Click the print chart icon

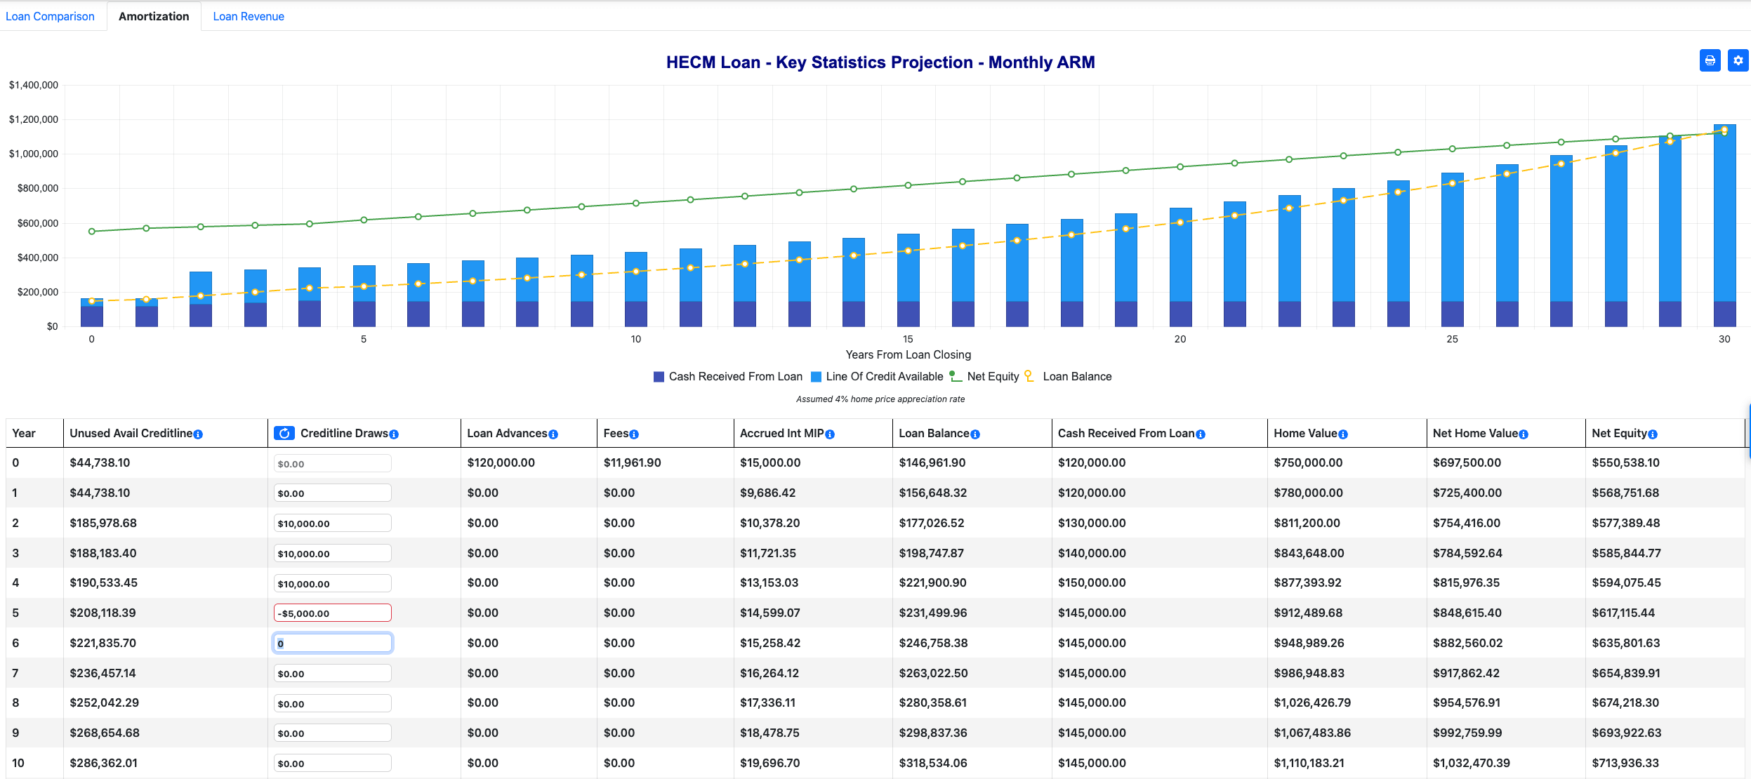pyautogui.click(x=1710, y=60)
